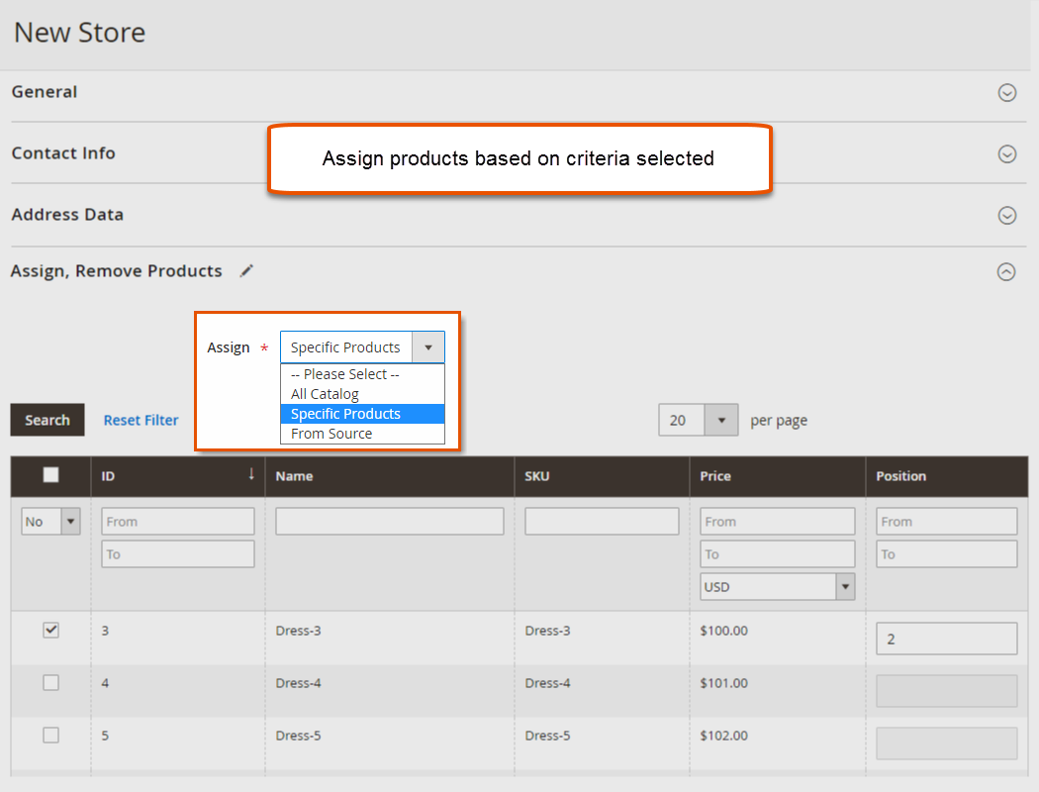
Task: Focus the Position To filter field
Action: (x=946, y=554)
